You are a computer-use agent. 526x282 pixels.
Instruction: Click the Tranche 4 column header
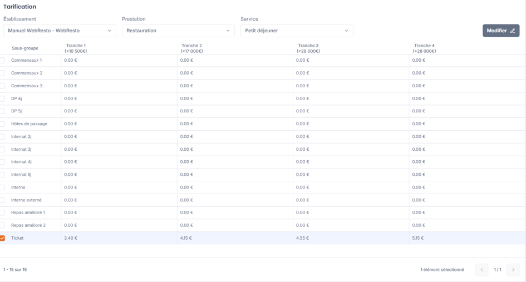tap(424, 48)
